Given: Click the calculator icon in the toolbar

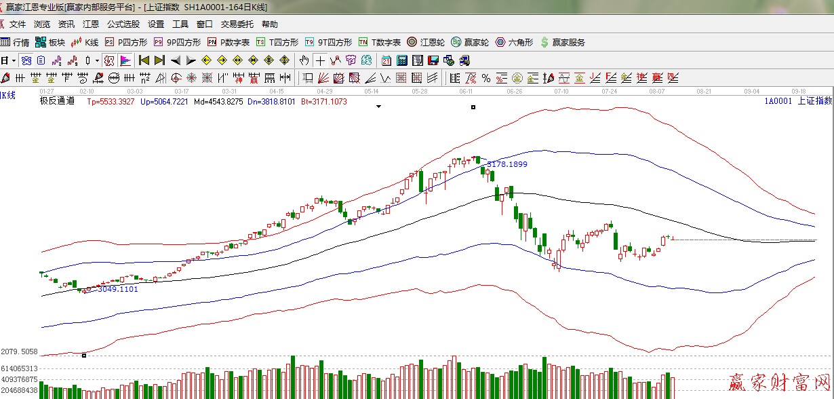Looking at the screenshot, I should [402, 60].
